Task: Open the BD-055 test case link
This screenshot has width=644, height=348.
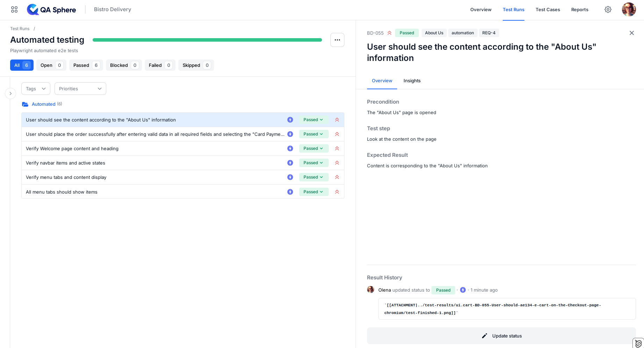Action: (374, 33)
